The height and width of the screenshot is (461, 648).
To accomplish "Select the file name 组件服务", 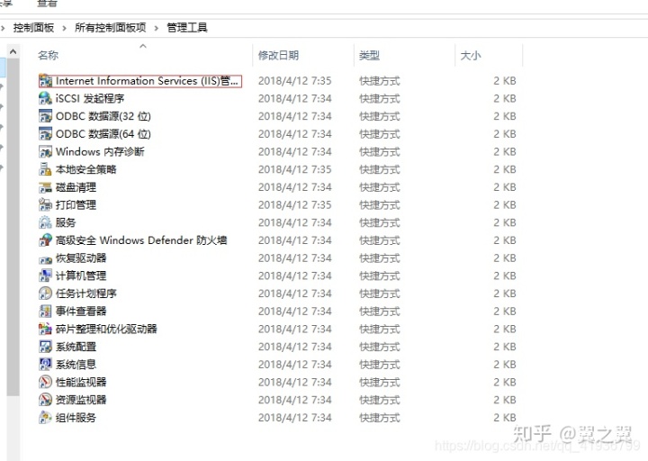I will 76,418.
